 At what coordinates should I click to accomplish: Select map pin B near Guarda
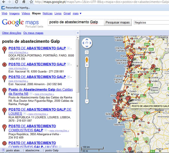click(153, 67)
